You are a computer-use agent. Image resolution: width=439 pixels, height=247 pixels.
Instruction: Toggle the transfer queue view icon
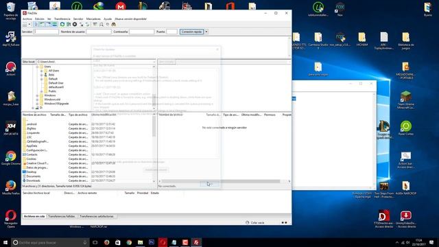pyautogui.click(x=54, y=25)
